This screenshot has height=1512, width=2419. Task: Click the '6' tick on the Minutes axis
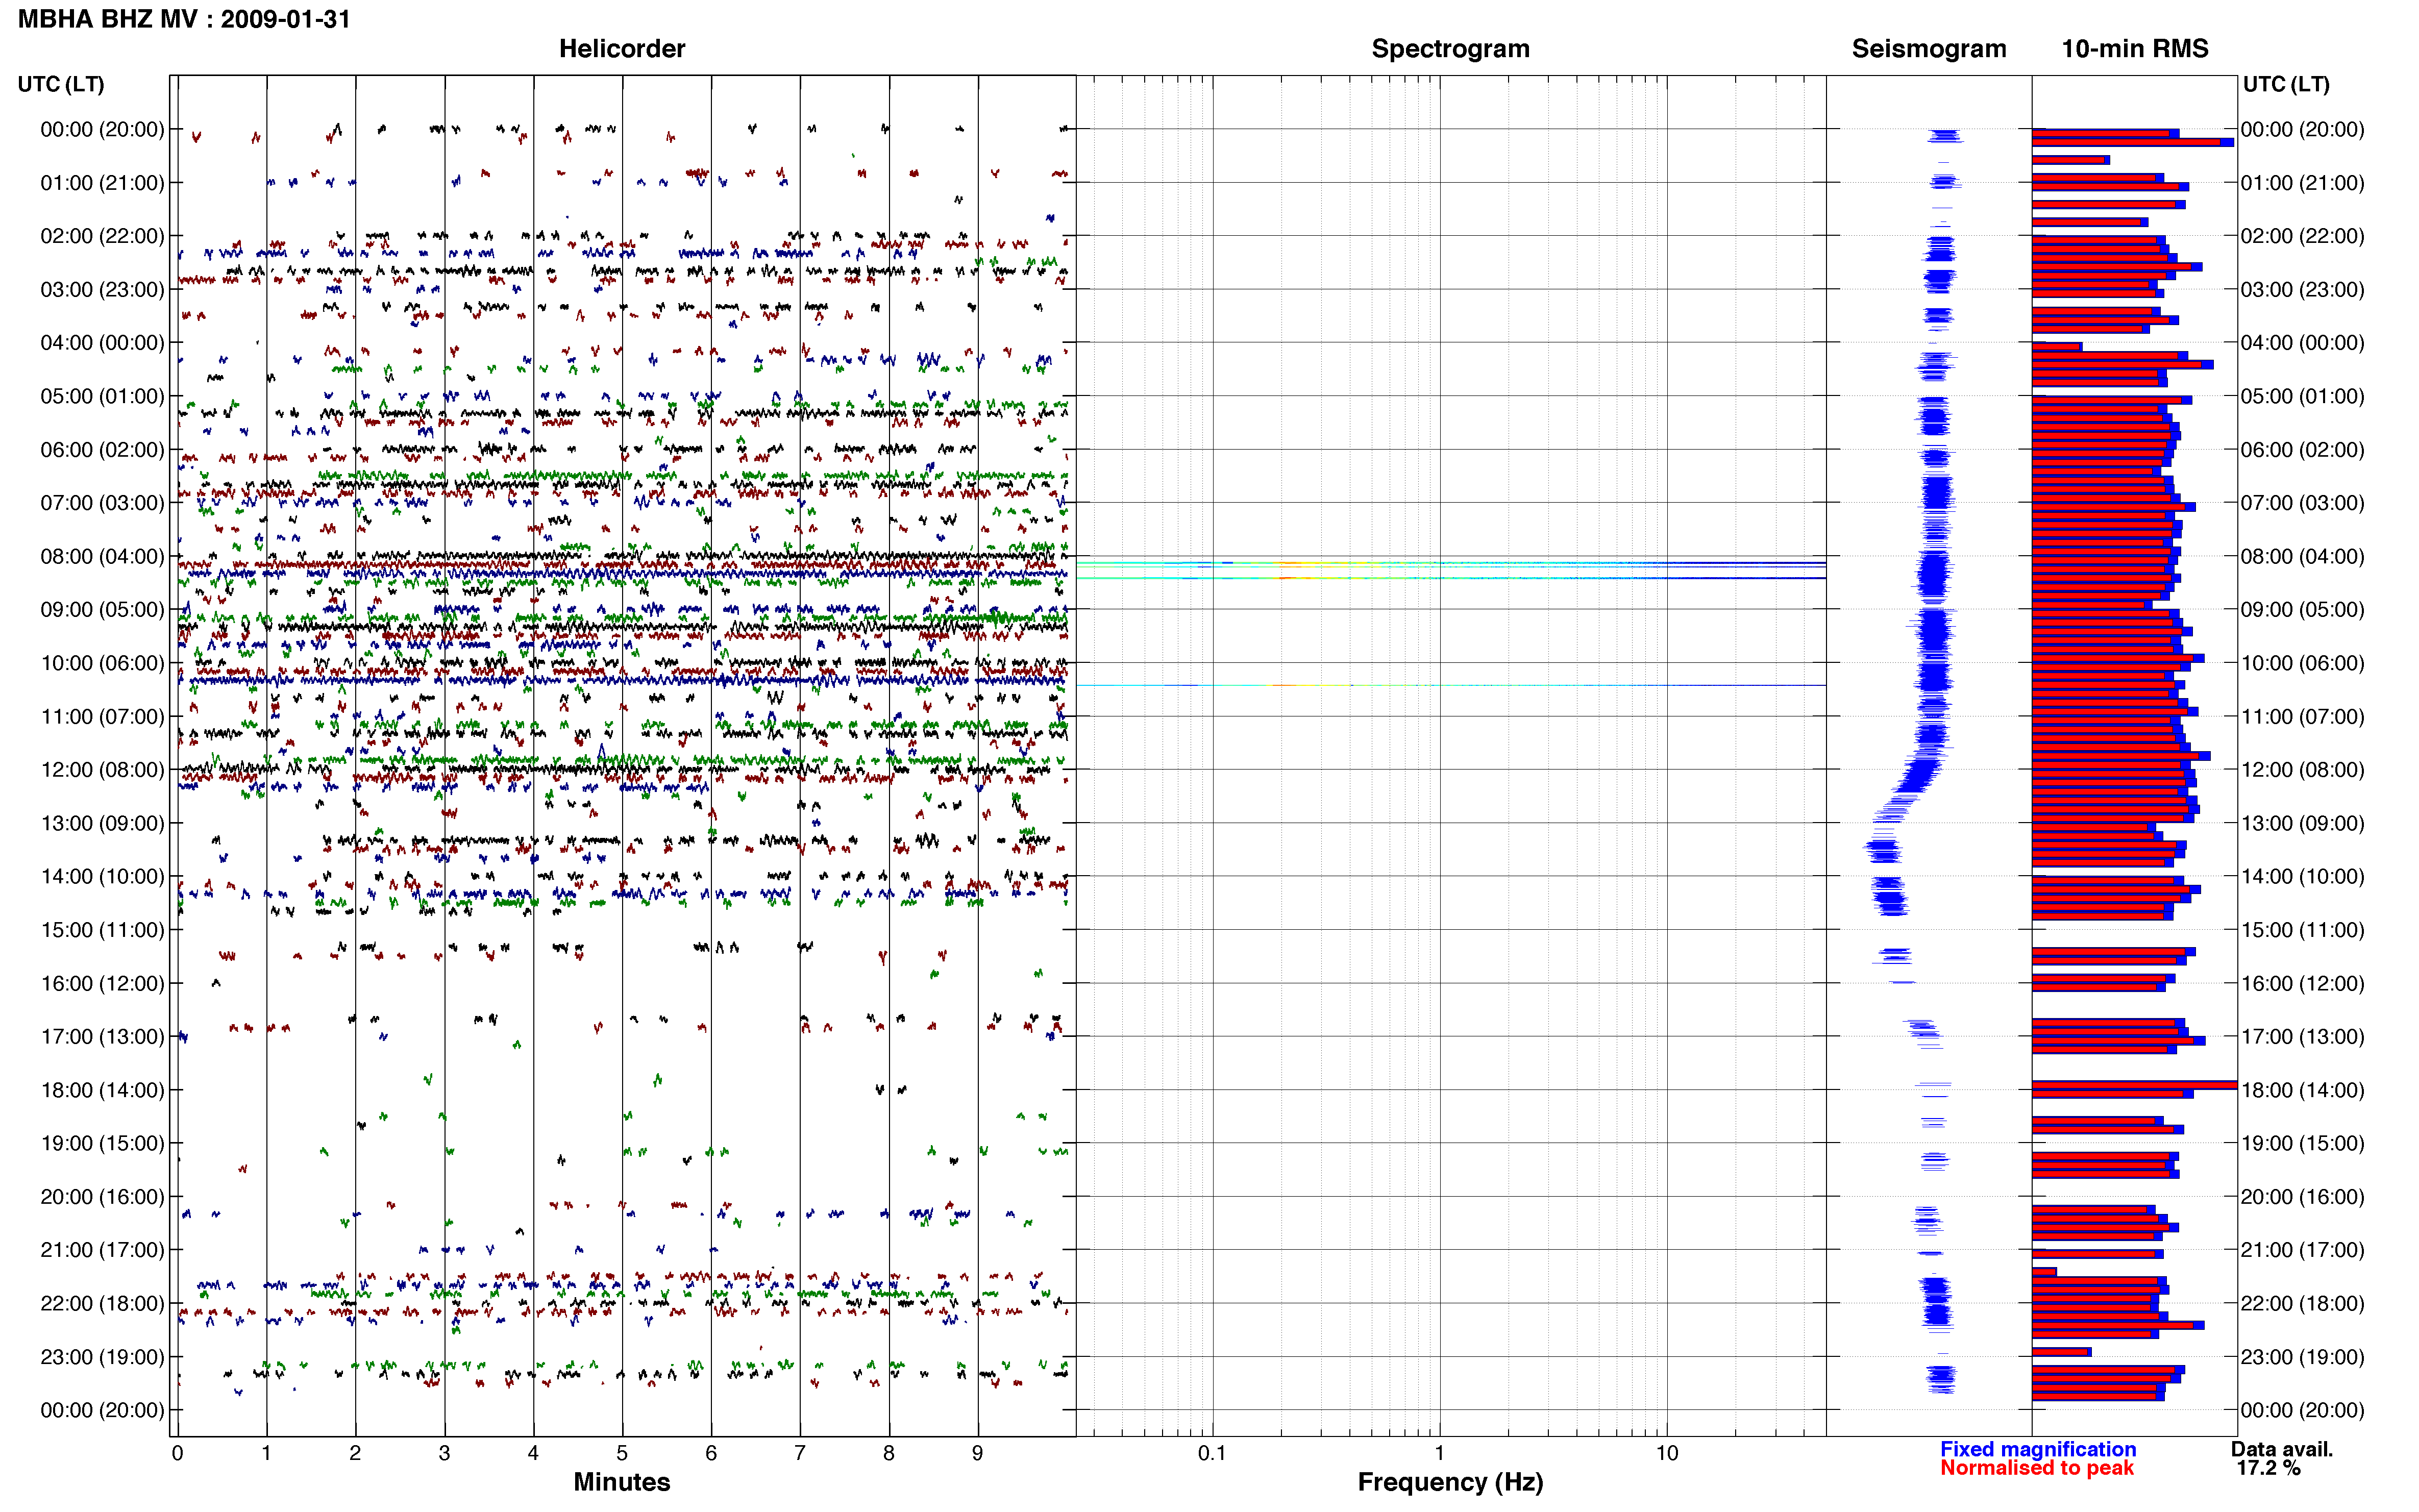coord(711,1454)
